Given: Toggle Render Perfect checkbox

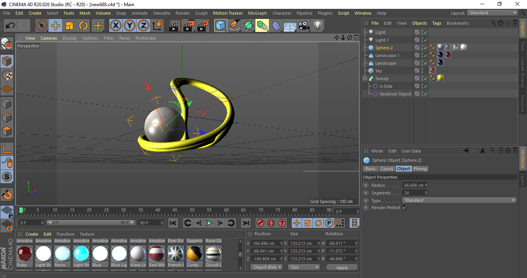Looking at the screenshot, I should pos(404,208).
